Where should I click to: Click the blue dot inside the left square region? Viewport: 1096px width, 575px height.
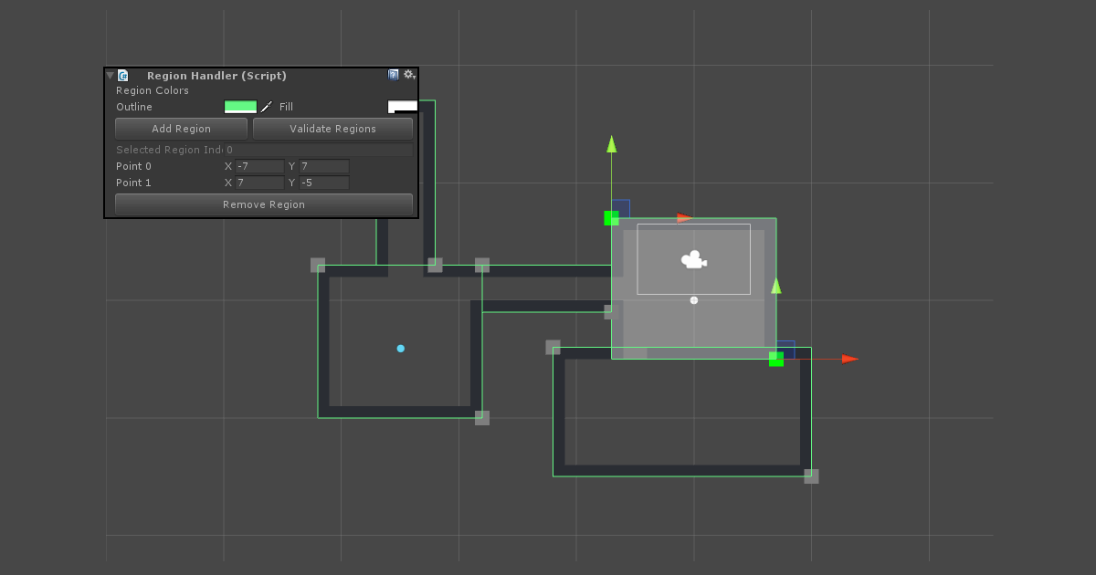(x=399, y=348)
